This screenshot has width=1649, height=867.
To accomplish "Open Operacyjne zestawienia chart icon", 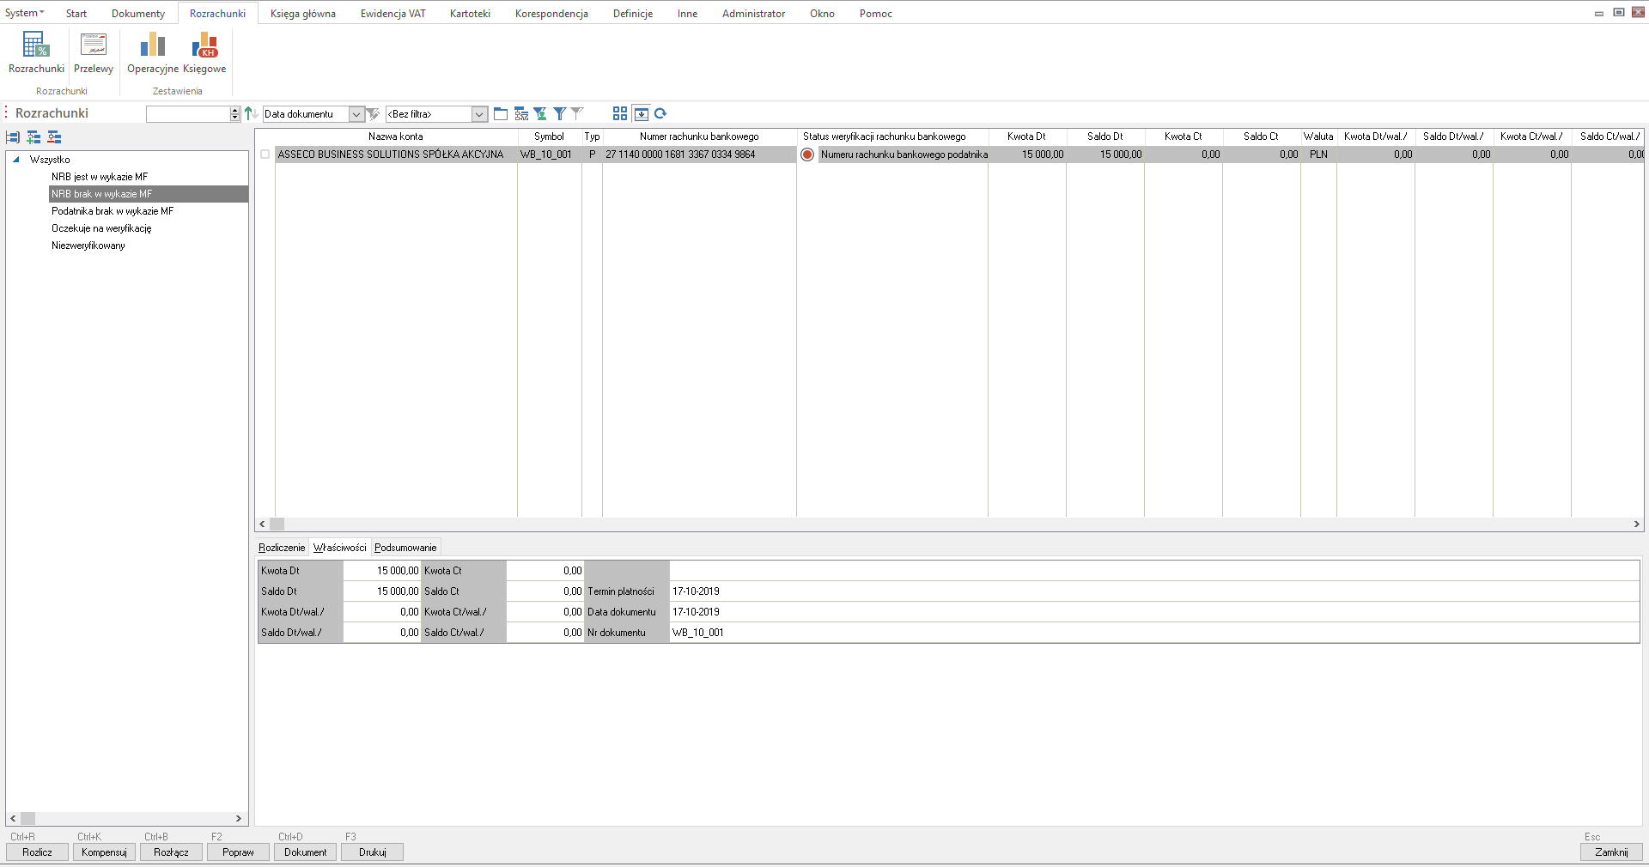I will click(x=153, y=53).
